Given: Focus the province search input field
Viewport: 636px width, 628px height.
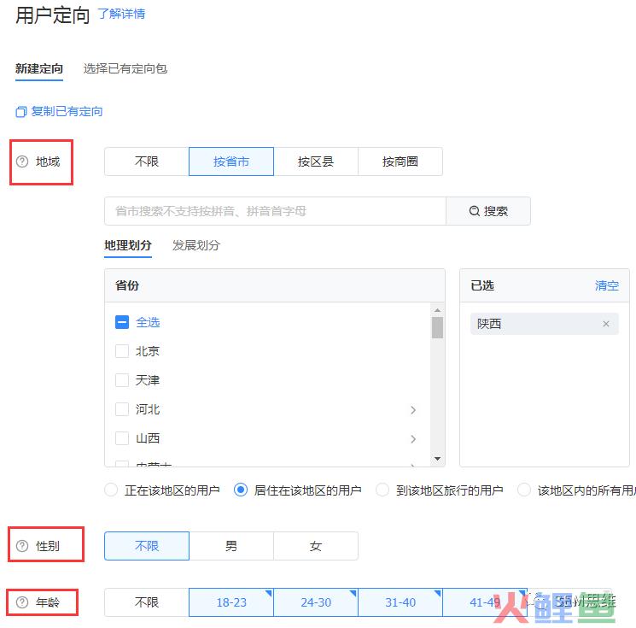Looking at the screenshot, I should [275, 211].
